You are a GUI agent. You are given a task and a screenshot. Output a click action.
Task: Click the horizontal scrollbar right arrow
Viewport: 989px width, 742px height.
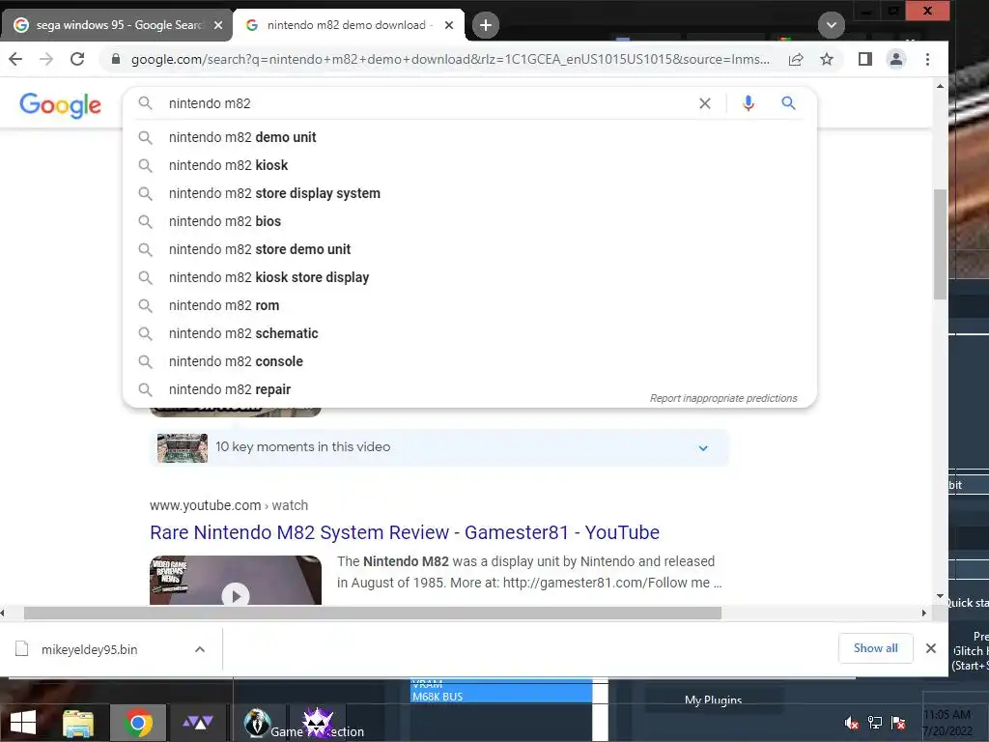tap(924, 613)
